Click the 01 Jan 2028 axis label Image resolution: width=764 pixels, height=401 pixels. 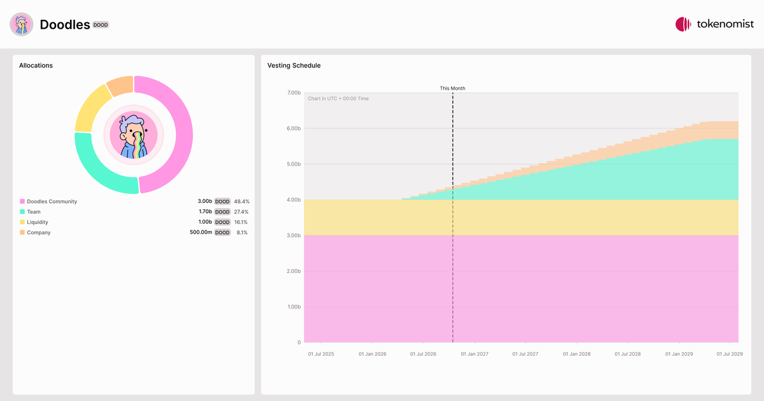click(576, 354)
